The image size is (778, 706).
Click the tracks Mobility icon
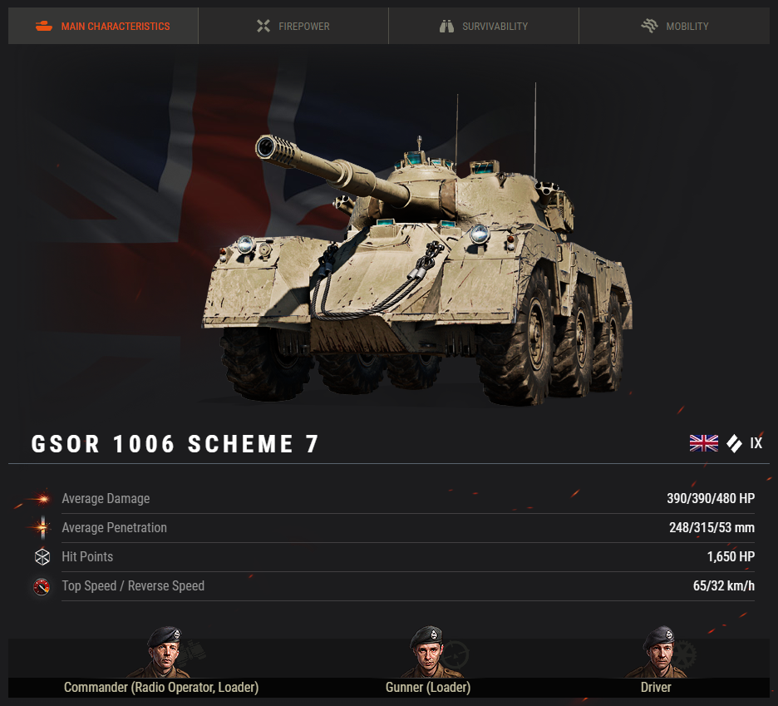coord(649,26)
